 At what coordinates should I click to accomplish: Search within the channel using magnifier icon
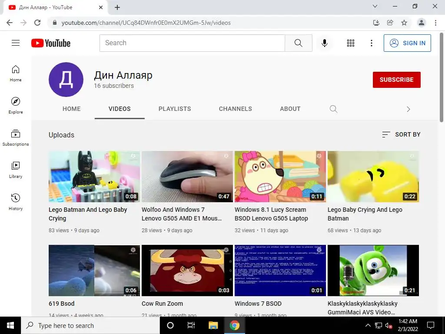(333, 109)
